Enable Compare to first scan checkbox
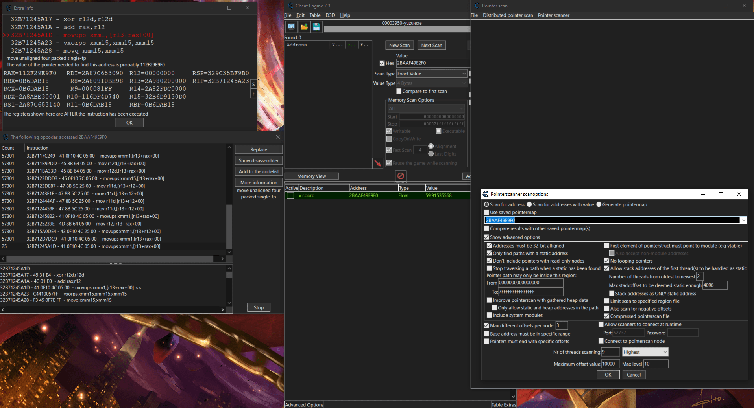 (x=399, y=91)
